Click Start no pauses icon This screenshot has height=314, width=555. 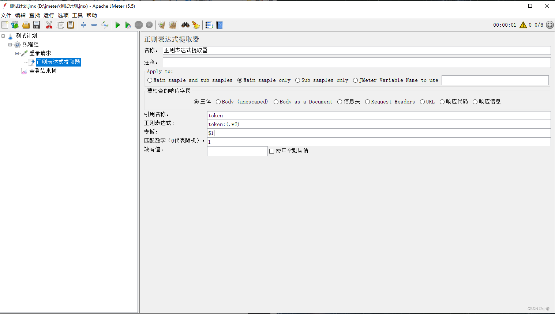(x=128, y=25)
